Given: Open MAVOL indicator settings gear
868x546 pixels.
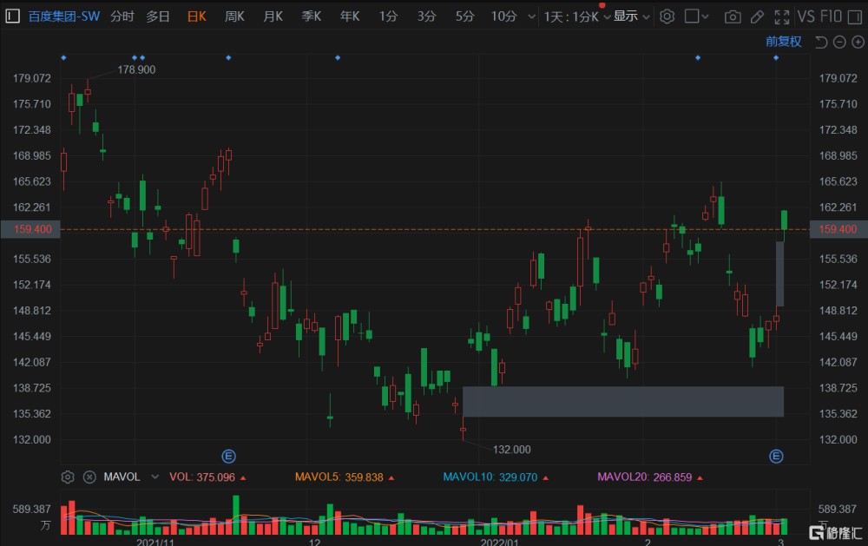Looking at the screenshot, I should (68, 477).
